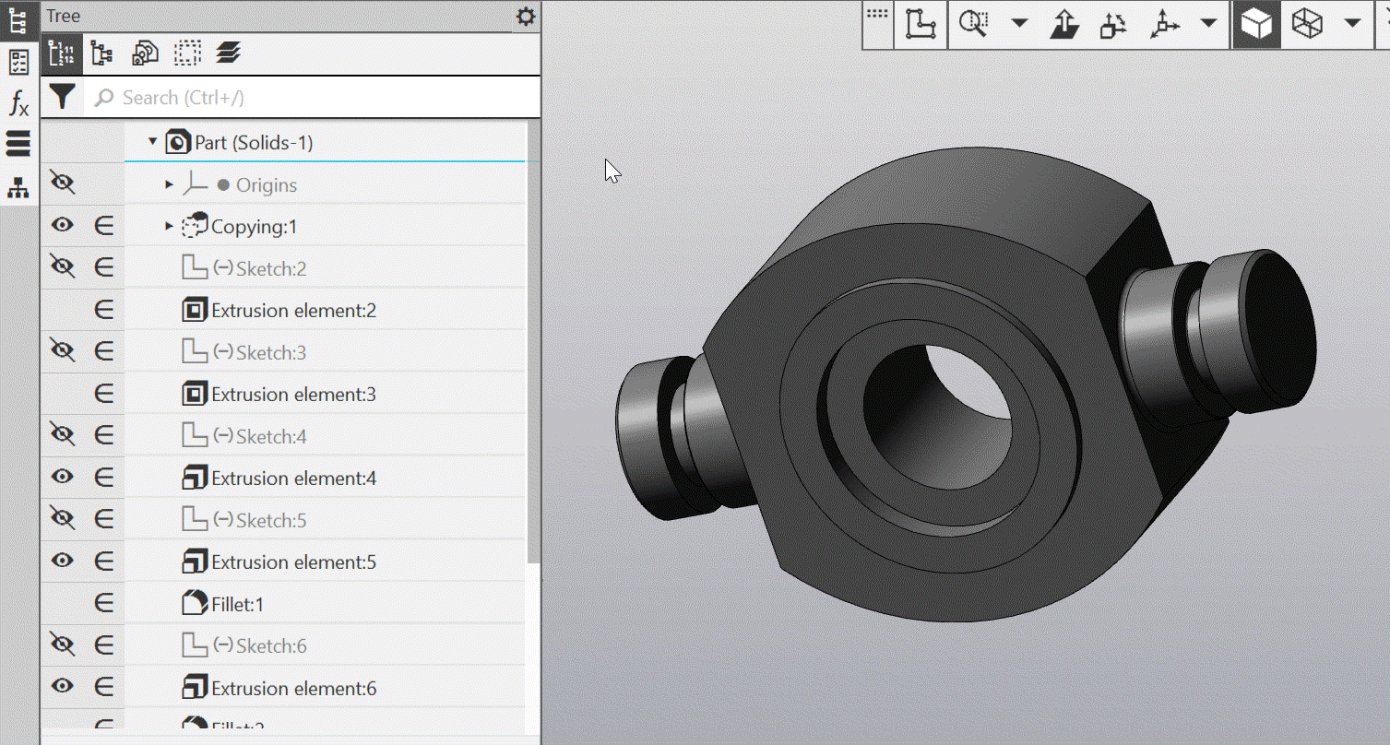Switch to wireframe cube display mode
The height and width of the screenshot is (745, 1390).
point(1307,25)
